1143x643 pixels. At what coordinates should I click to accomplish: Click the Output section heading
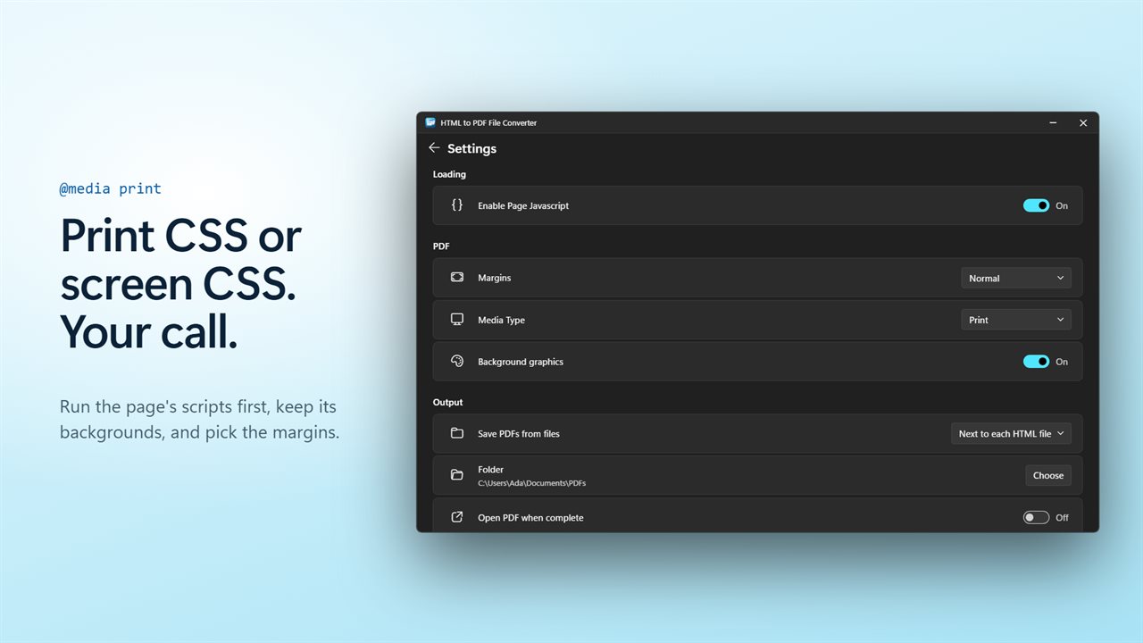(x=448, y=402)
